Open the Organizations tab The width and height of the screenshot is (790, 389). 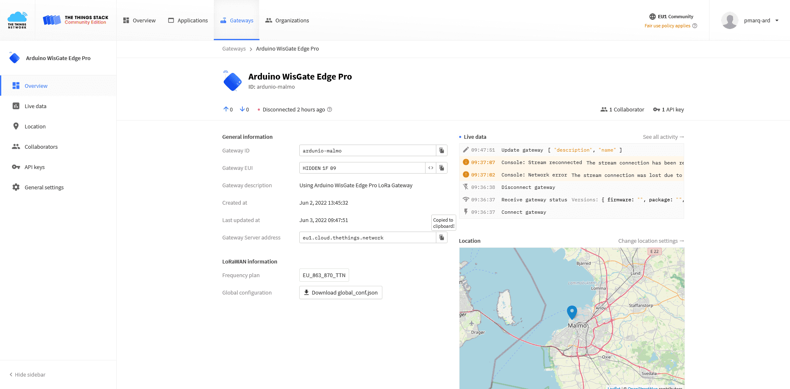tap(287, 20)
